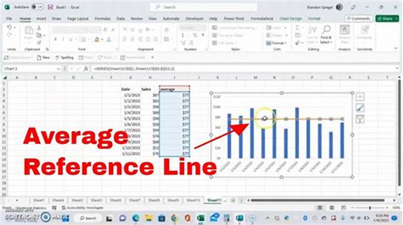Toggle Italic formatting
The height and width of the screenshot is (225, 403).
click(63, 39)
